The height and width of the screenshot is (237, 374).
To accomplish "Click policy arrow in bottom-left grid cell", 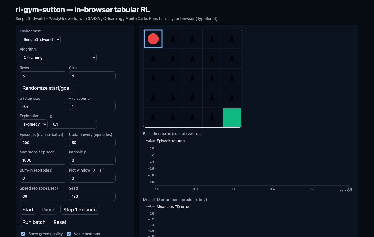I will 153,118.
